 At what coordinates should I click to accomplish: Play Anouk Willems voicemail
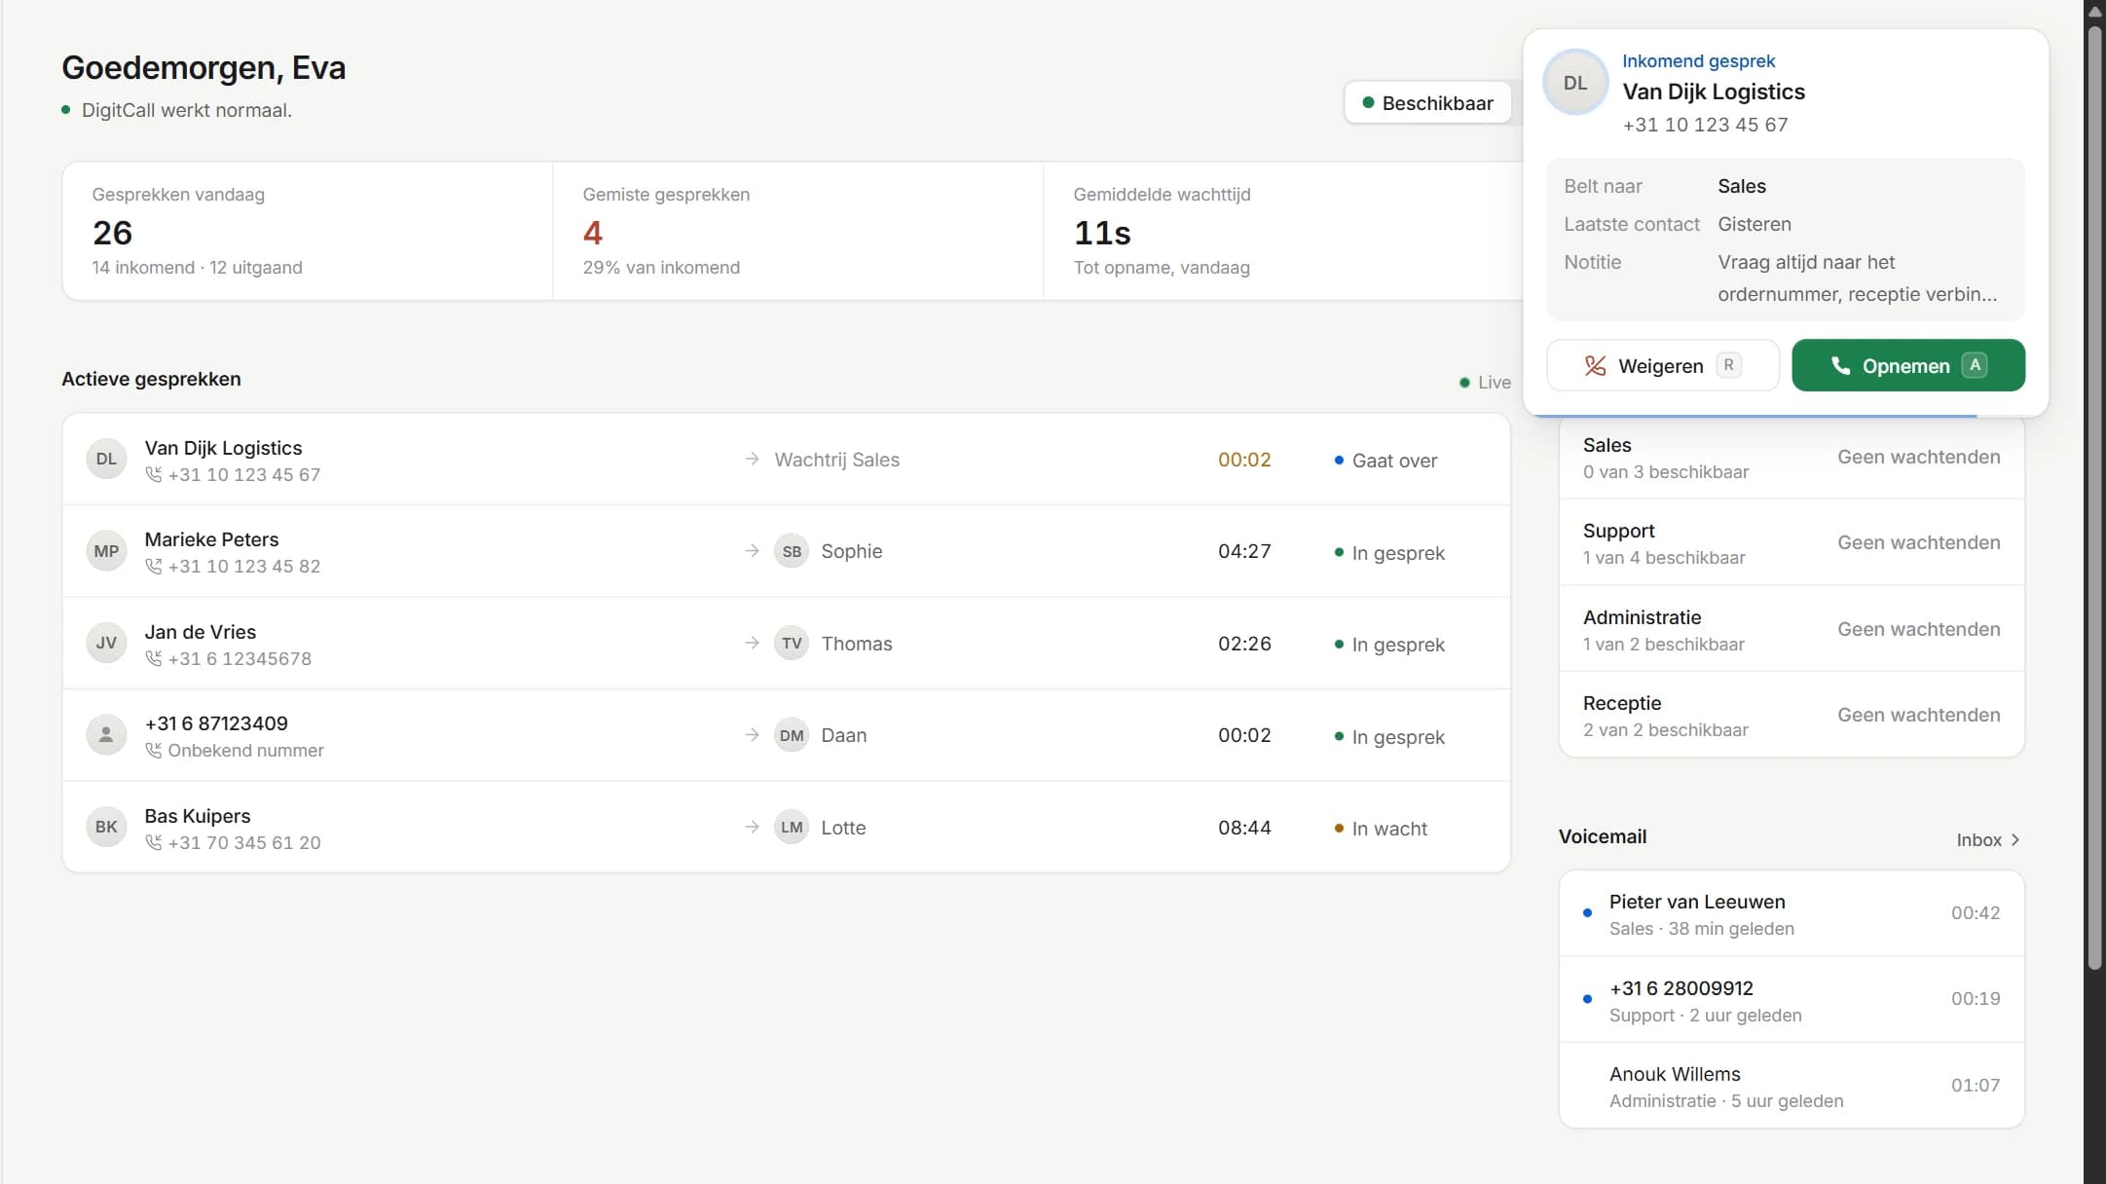click(x=1791, y=1086)
